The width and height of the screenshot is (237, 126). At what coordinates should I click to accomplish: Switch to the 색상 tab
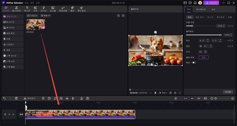pyautogui.click(x=213, y=9)
